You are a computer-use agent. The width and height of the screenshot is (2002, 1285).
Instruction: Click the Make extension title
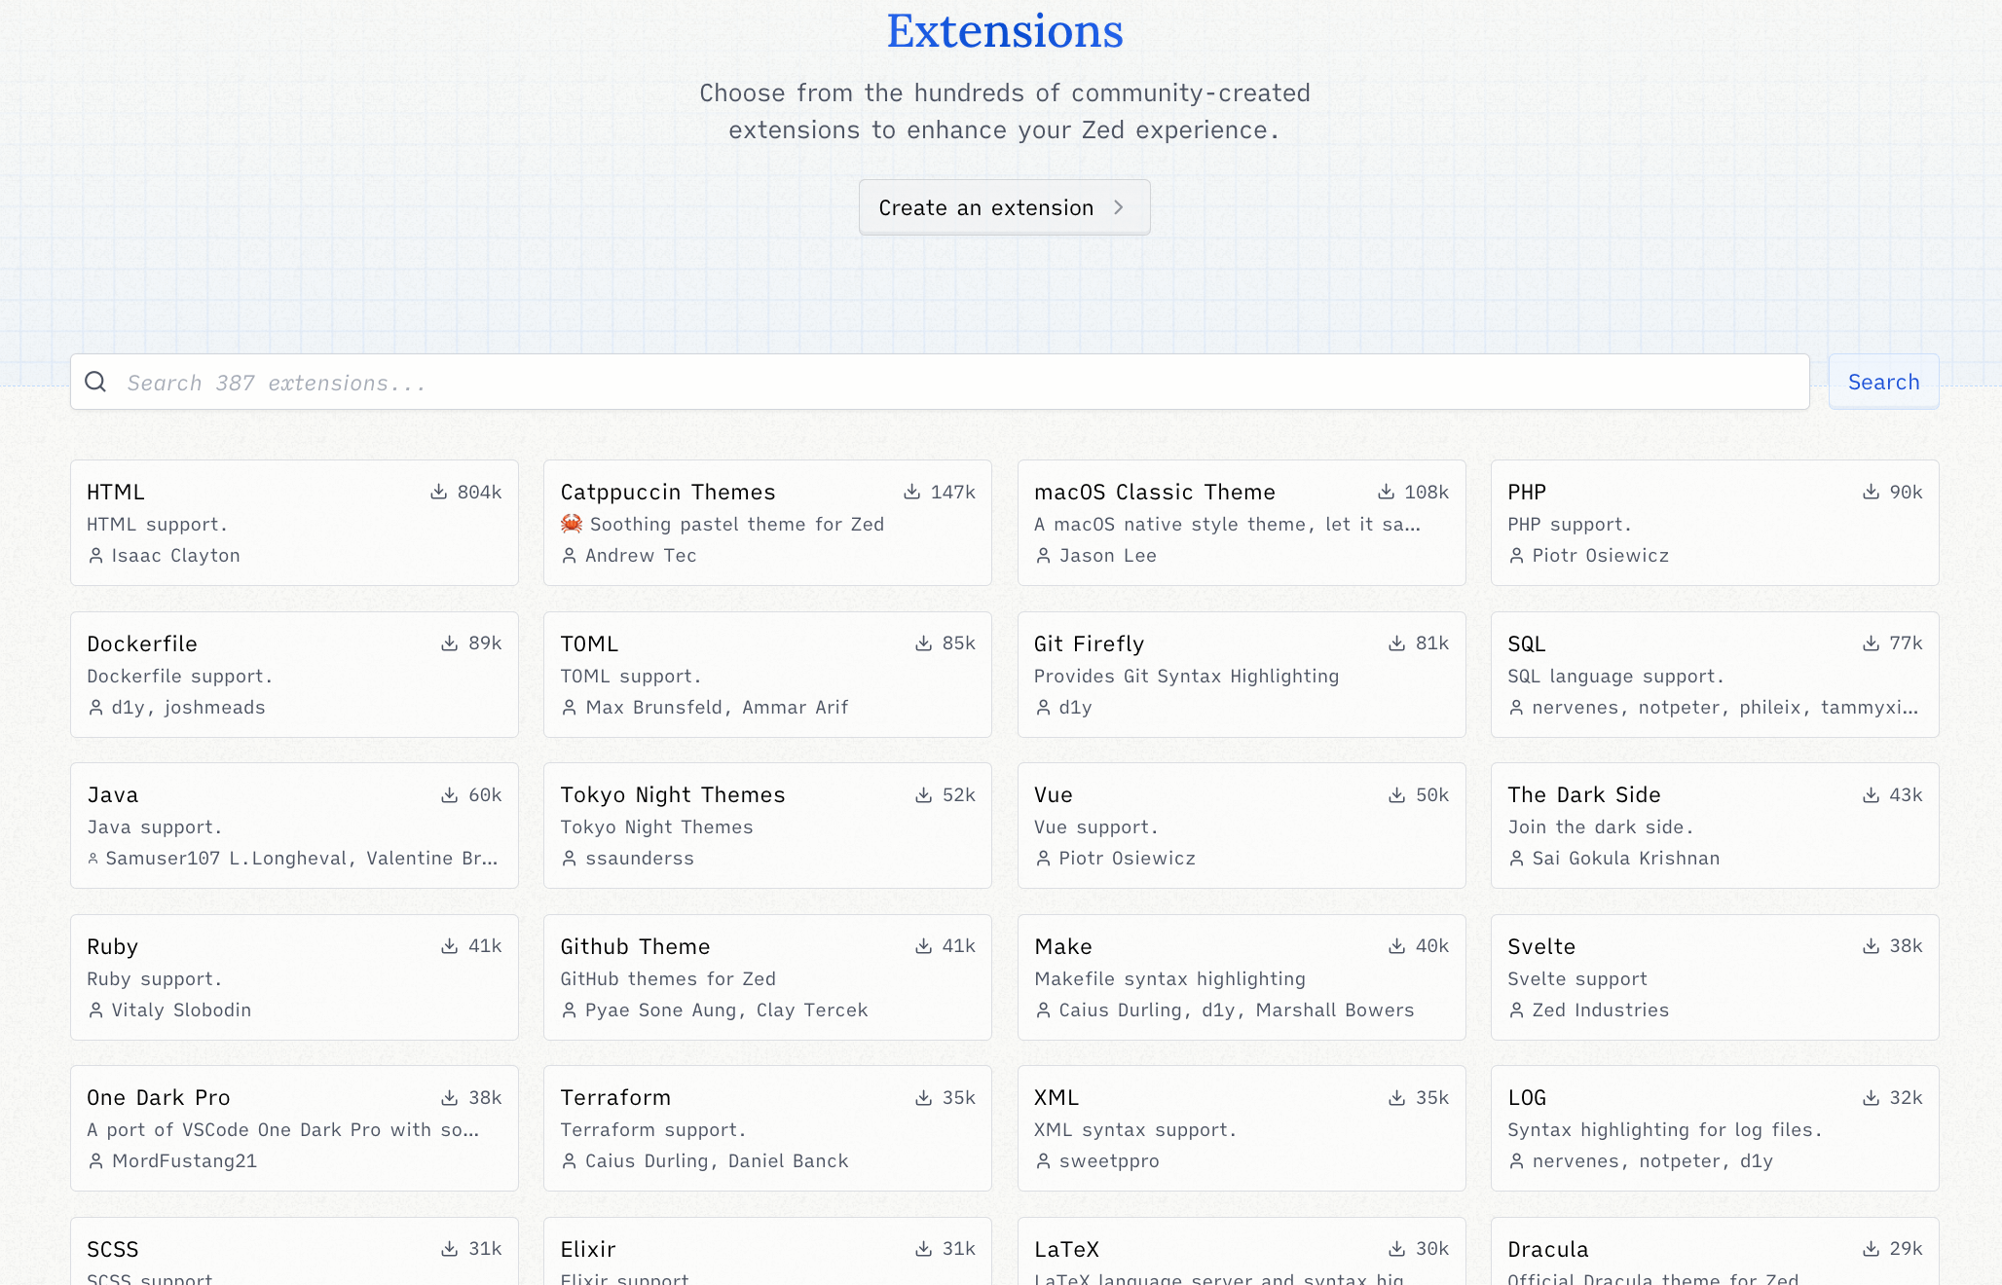click(1063, 947)
